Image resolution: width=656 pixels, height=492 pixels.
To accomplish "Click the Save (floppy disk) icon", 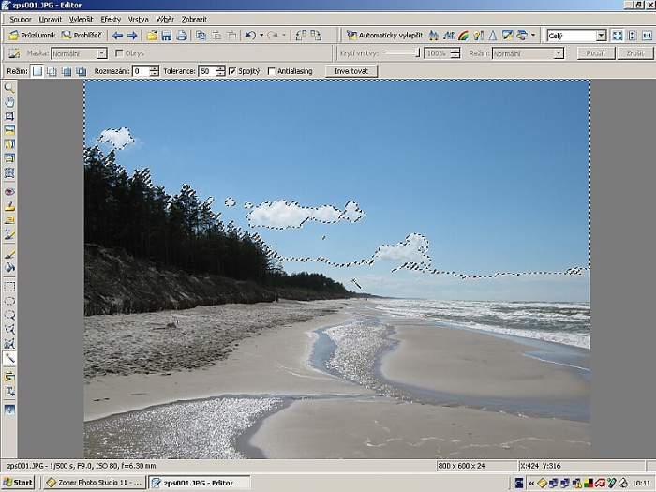I will [x=167, y=36].
